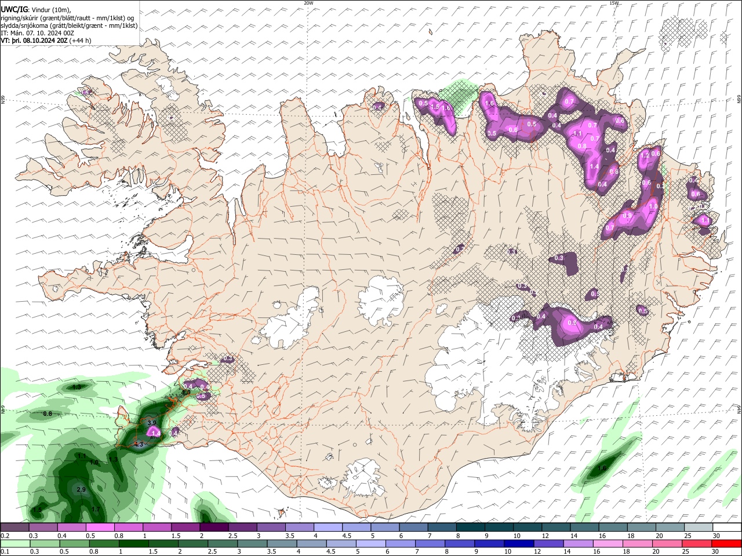Click the 0.4 label on top scale
The height and width of the screenshot is (556, 742).
(61, 536)
